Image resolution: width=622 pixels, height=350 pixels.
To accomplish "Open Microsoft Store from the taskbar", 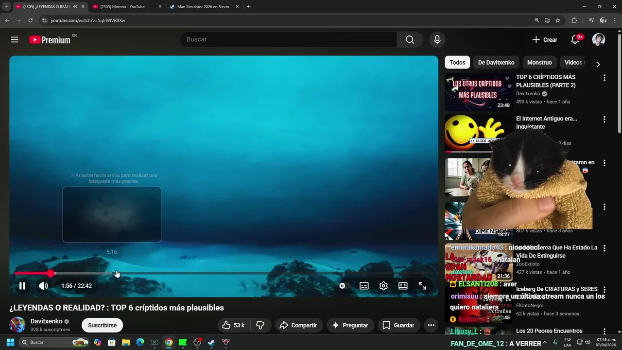I will coord(112,342).
